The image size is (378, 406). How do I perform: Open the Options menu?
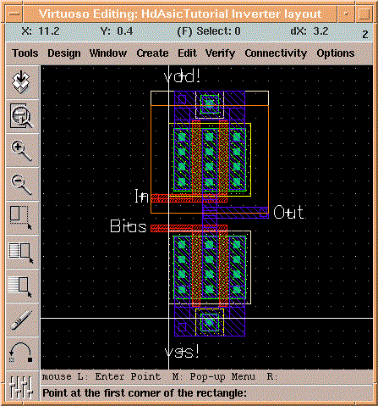(336, 53)
